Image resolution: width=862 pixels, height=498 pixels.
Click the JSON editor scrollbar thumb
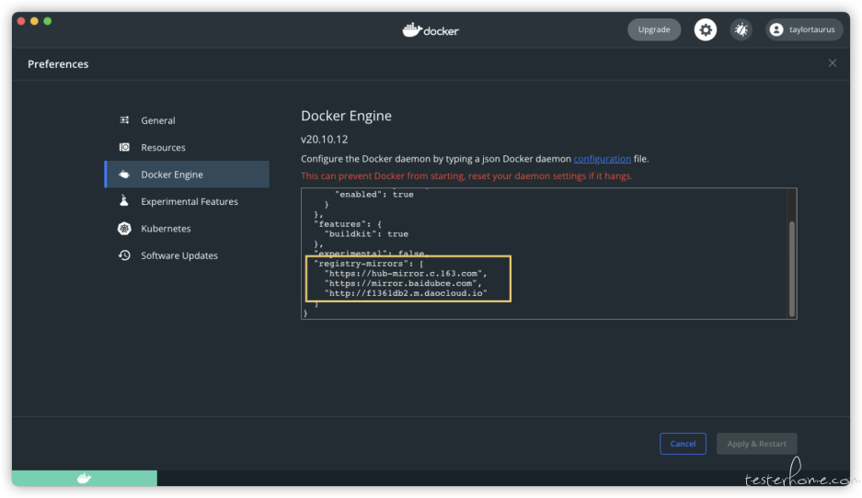pyautogui.click(x=792, y=268)
